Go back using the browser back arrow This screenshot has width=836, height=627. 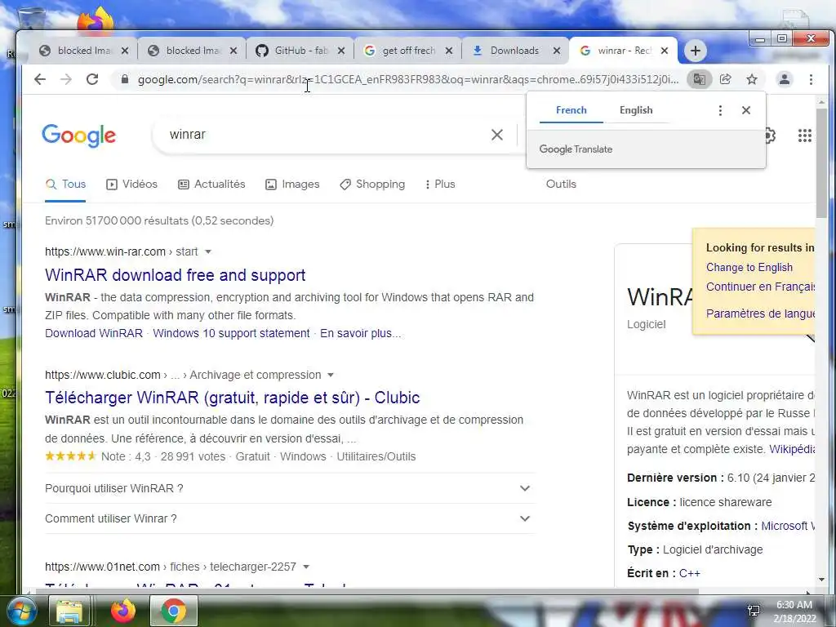tap(40, 79)
